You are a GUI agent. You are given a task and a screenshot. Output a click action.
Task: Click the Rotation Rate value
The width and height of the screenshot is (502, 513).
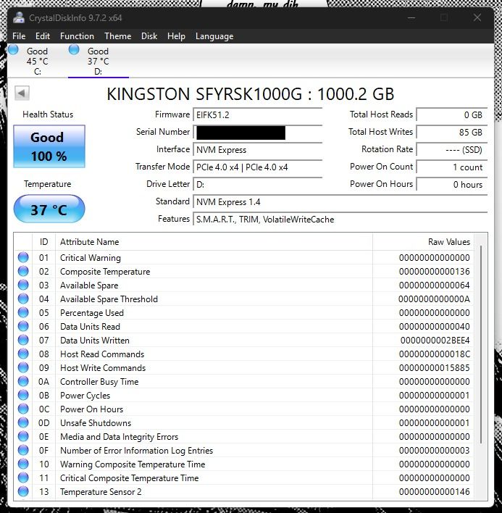452,150
